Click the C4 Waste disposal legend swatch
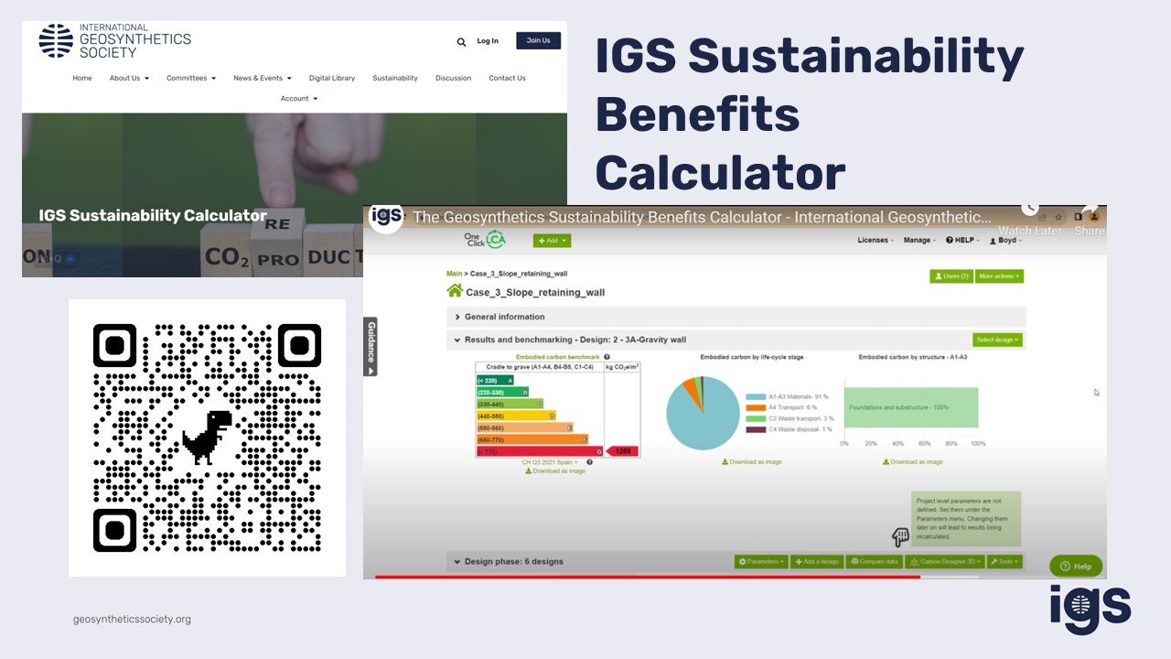The width and height of the screenshot is (1171, 659). (x=755, y=429)
